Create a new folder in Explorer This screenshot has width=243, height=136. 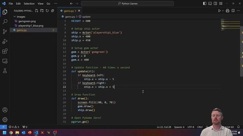click(x=42, y=11)
